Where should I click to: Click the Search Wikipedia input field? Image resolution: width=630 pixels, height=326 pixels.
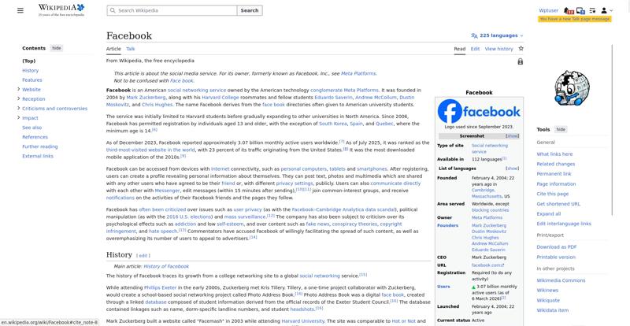(173, 10)
